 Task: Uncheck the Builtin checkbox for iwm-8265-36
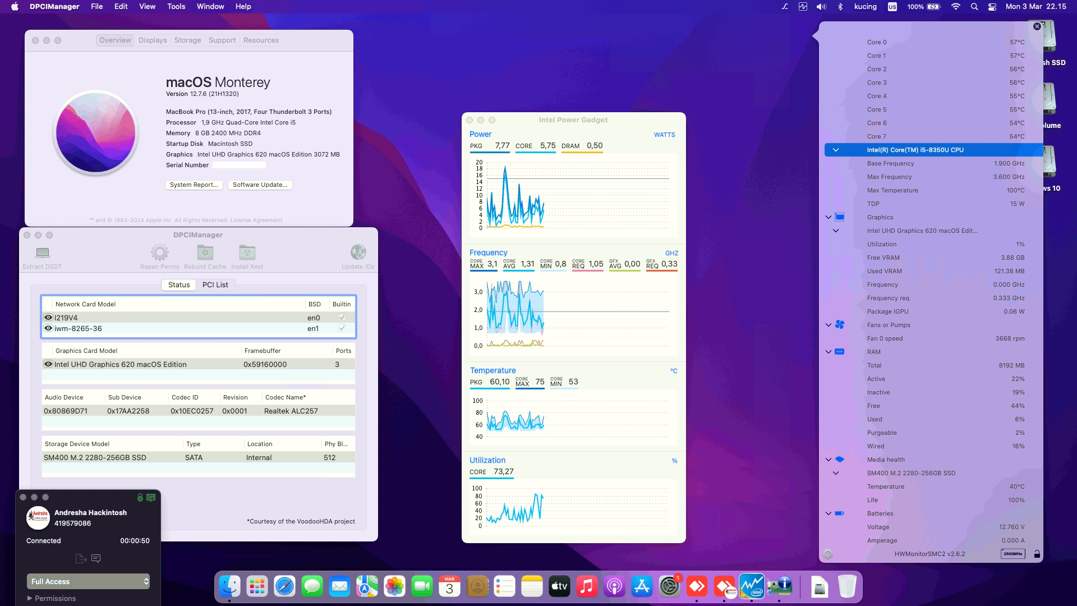pyautogui.click(x=342, y=328)
